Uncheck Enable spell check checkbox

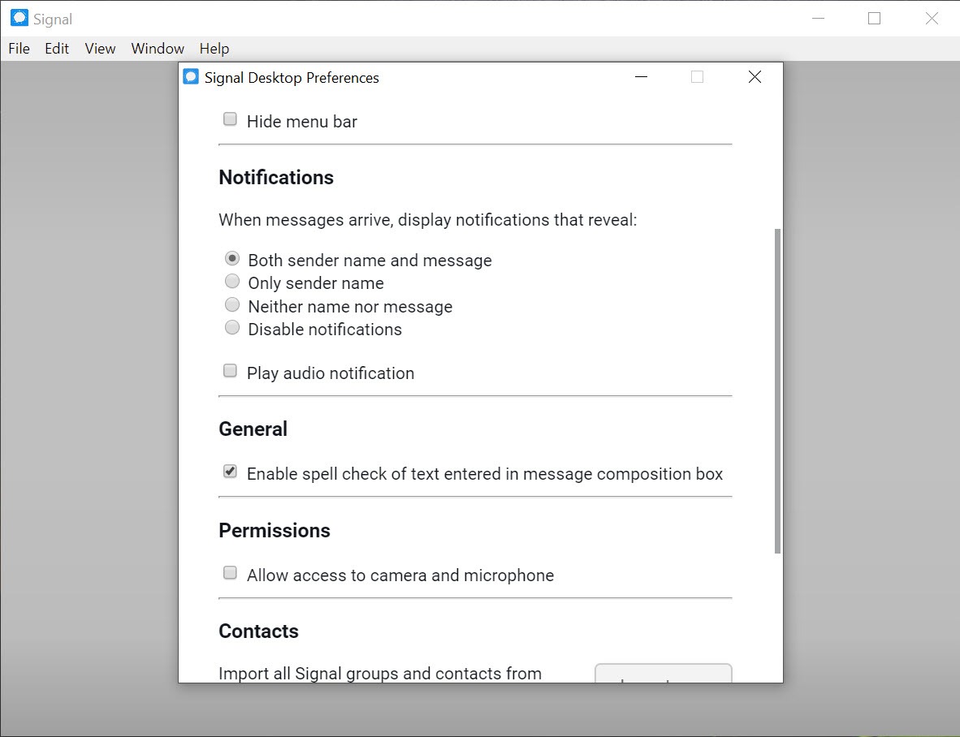tap(230, 472)
